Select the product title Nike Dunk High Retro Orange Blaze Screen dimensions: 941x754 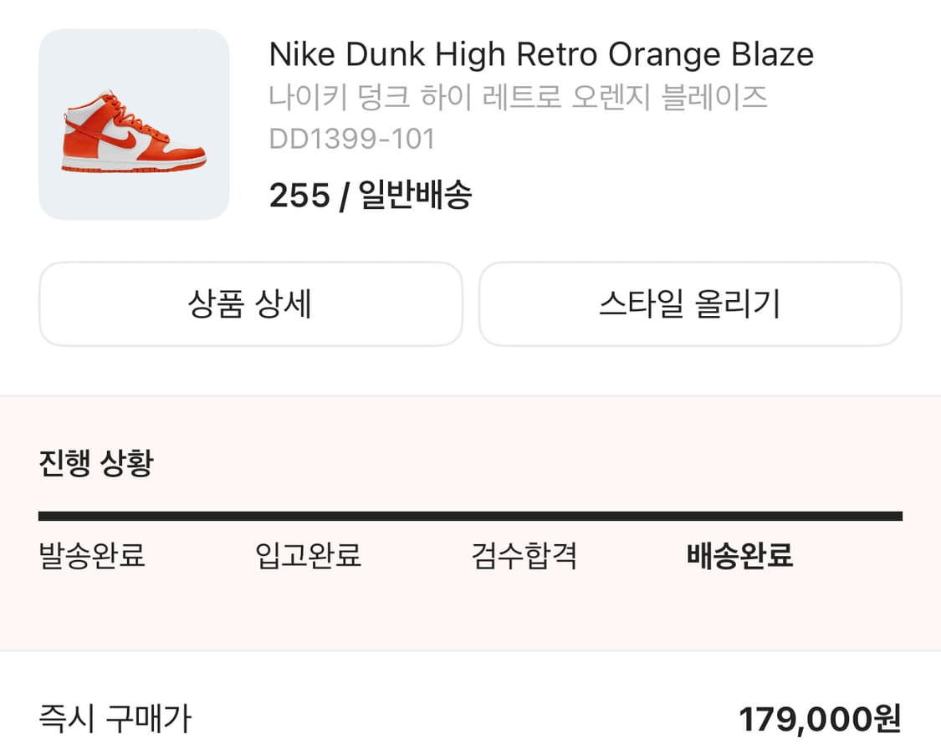[540, 53]
